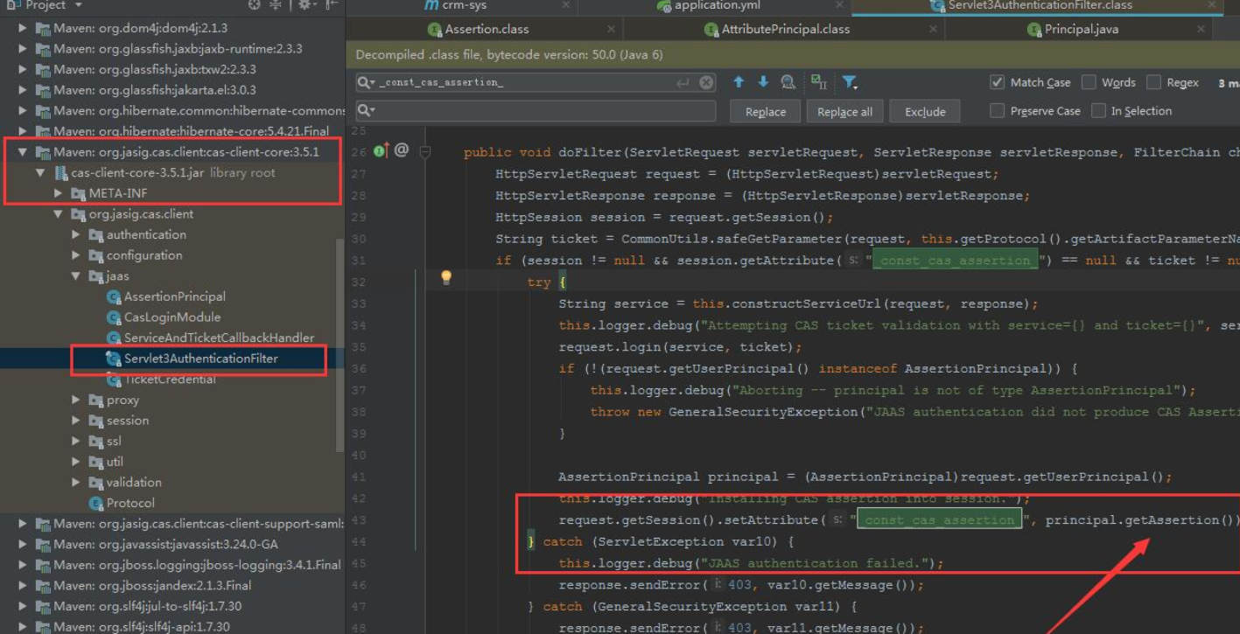Collapse Maven: org.jasig.cas.client:cas-client-core:3.5.1 node
Viewport: 1240px width, 634px height.
coord(23,152)
